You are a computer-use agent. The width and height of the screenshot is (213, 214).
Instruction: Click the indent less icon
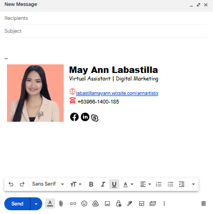pos(181,184)
